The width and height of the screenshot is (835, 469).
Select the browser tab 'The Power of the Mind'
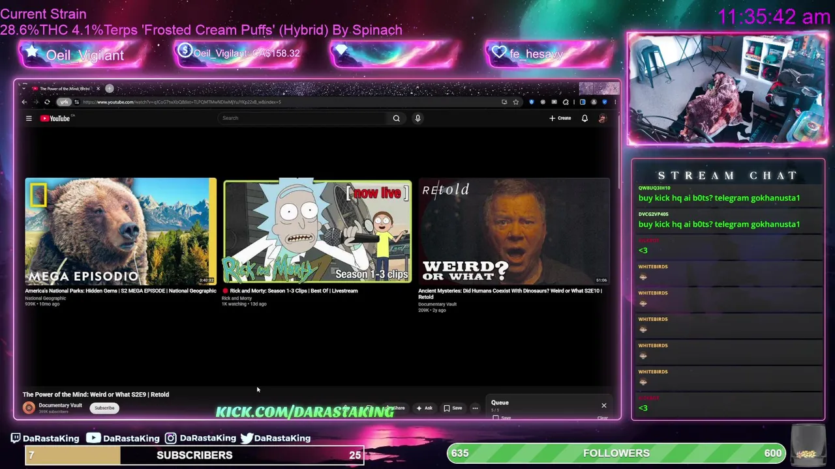64,89
